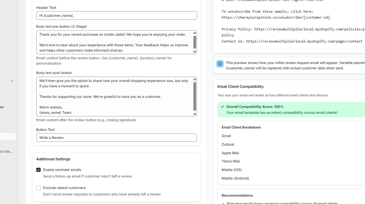Click the down scroll arrow on pre-button text box
Image resolution: width=365 pixels, height=204 pixels.
(x=194, y=51)
